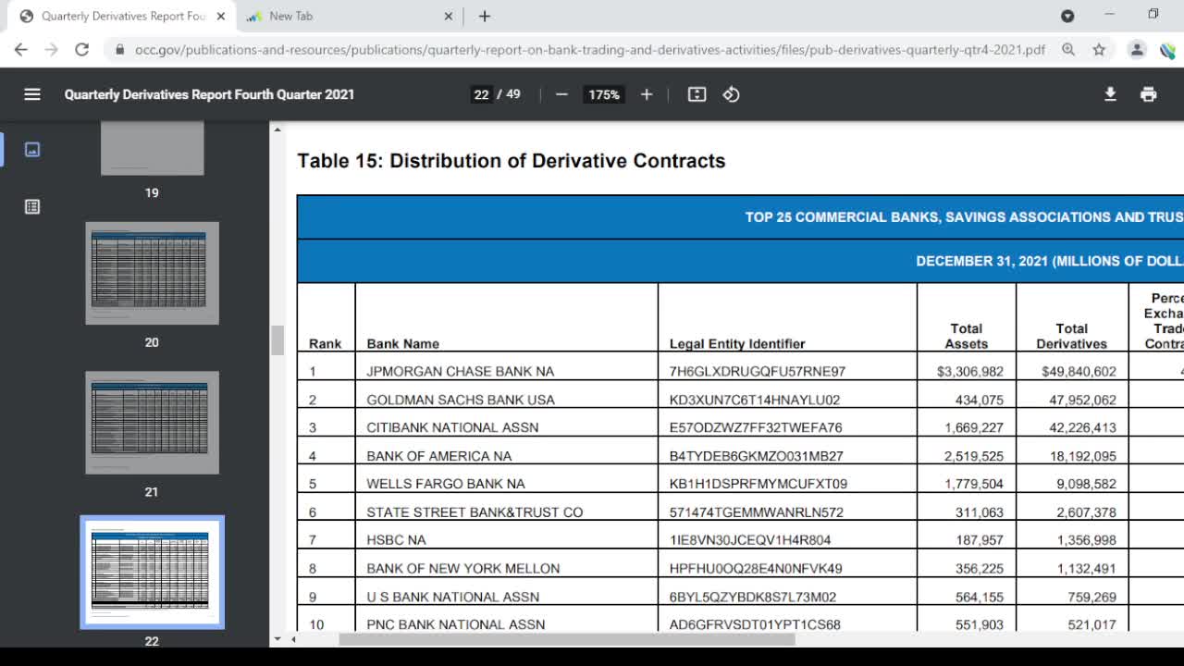The image size is (1184, 666).
Task: Select page 22 thumbnail
Action: (x=152, y=573)
